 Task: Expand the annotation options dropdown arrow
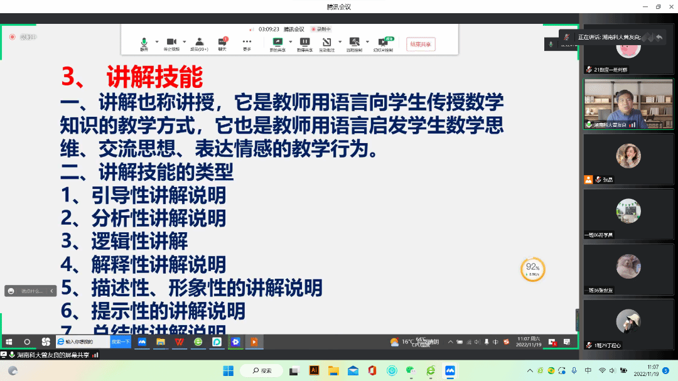(340, 42)
